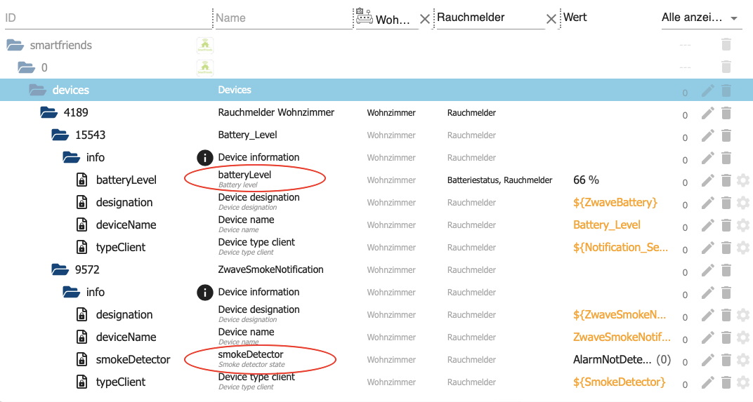The width and height of the screenshot is (753, 402).
Task: Delete the ZwaveSmokeNotification 9572 channel
Action: coord(726,270)
